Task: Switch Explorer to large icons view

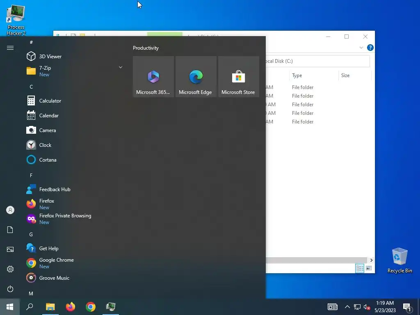Action: [x=369, y=268]
